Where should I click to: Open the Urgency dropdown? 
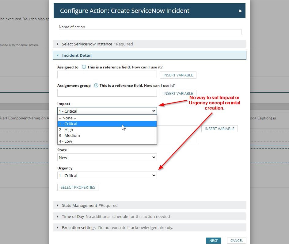(x=107, y=176)
